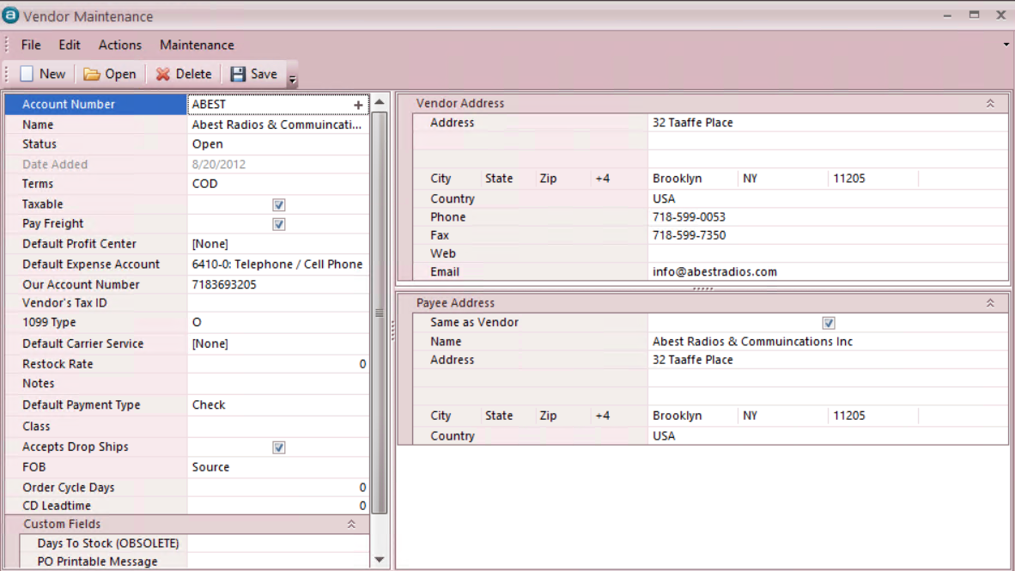Toggle the Same as Vendor checkbox
Screen dimensions: 1015x571
pyautogui.click(x=828, y=324)
